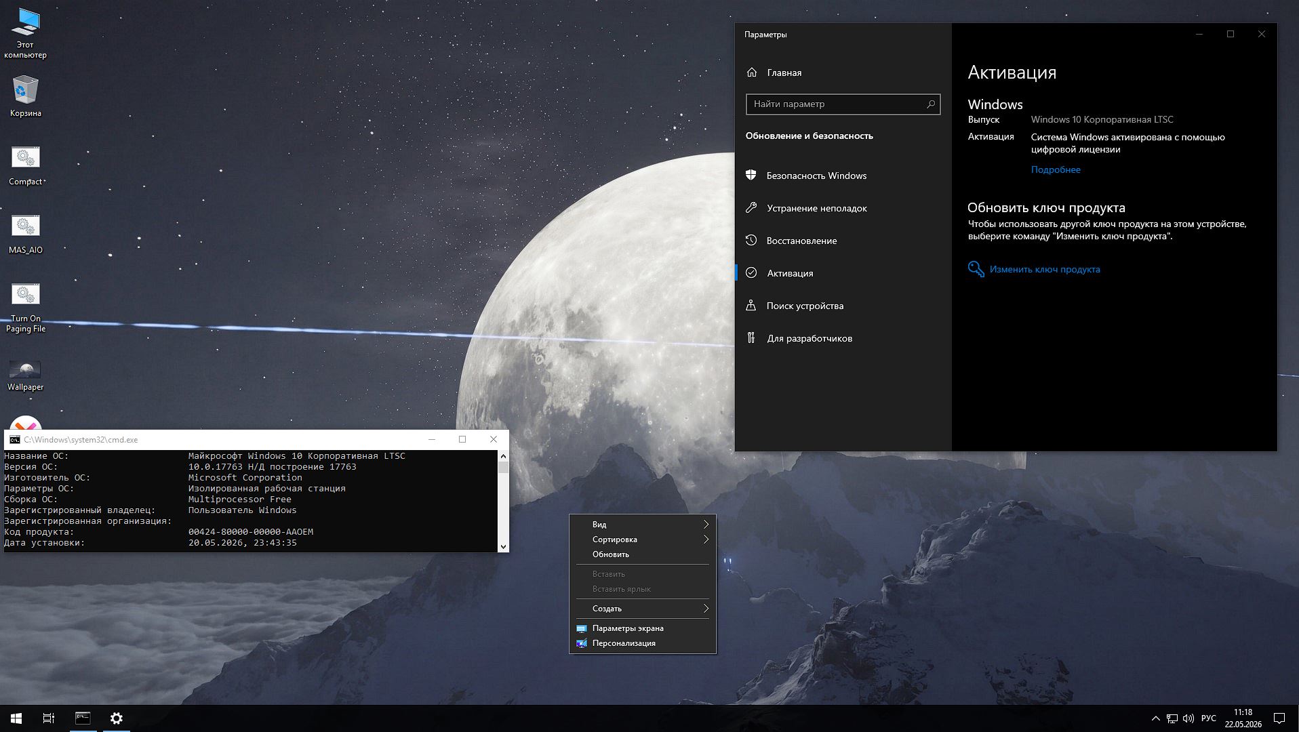Click the locator icon for Поиск устройства
This screenshot has height=732, width=1299.
coord(751,305)
